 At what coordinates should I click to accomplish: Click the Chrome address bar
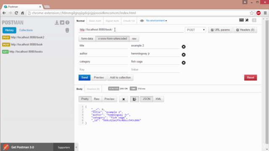tap(137, 13)
